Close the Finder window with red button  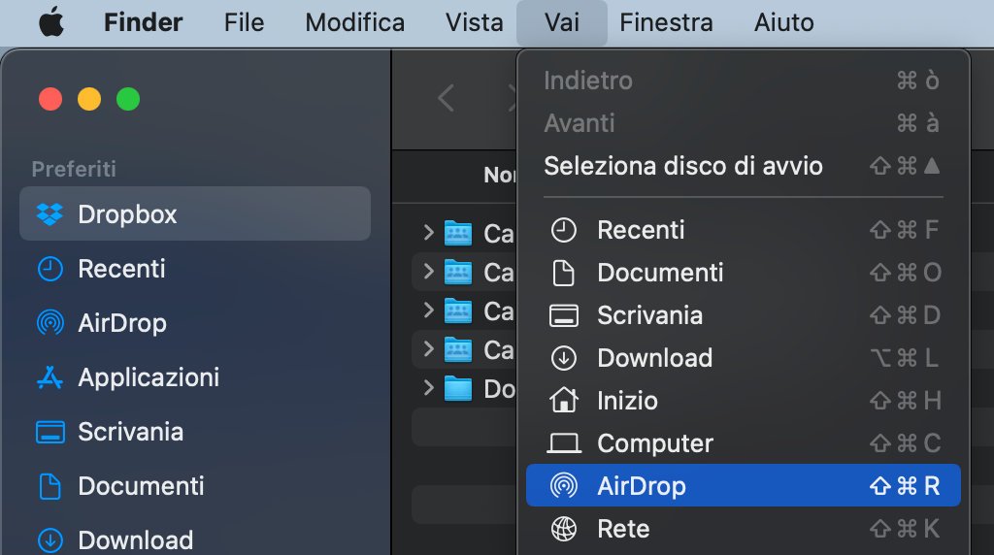[x=50, y=99]
